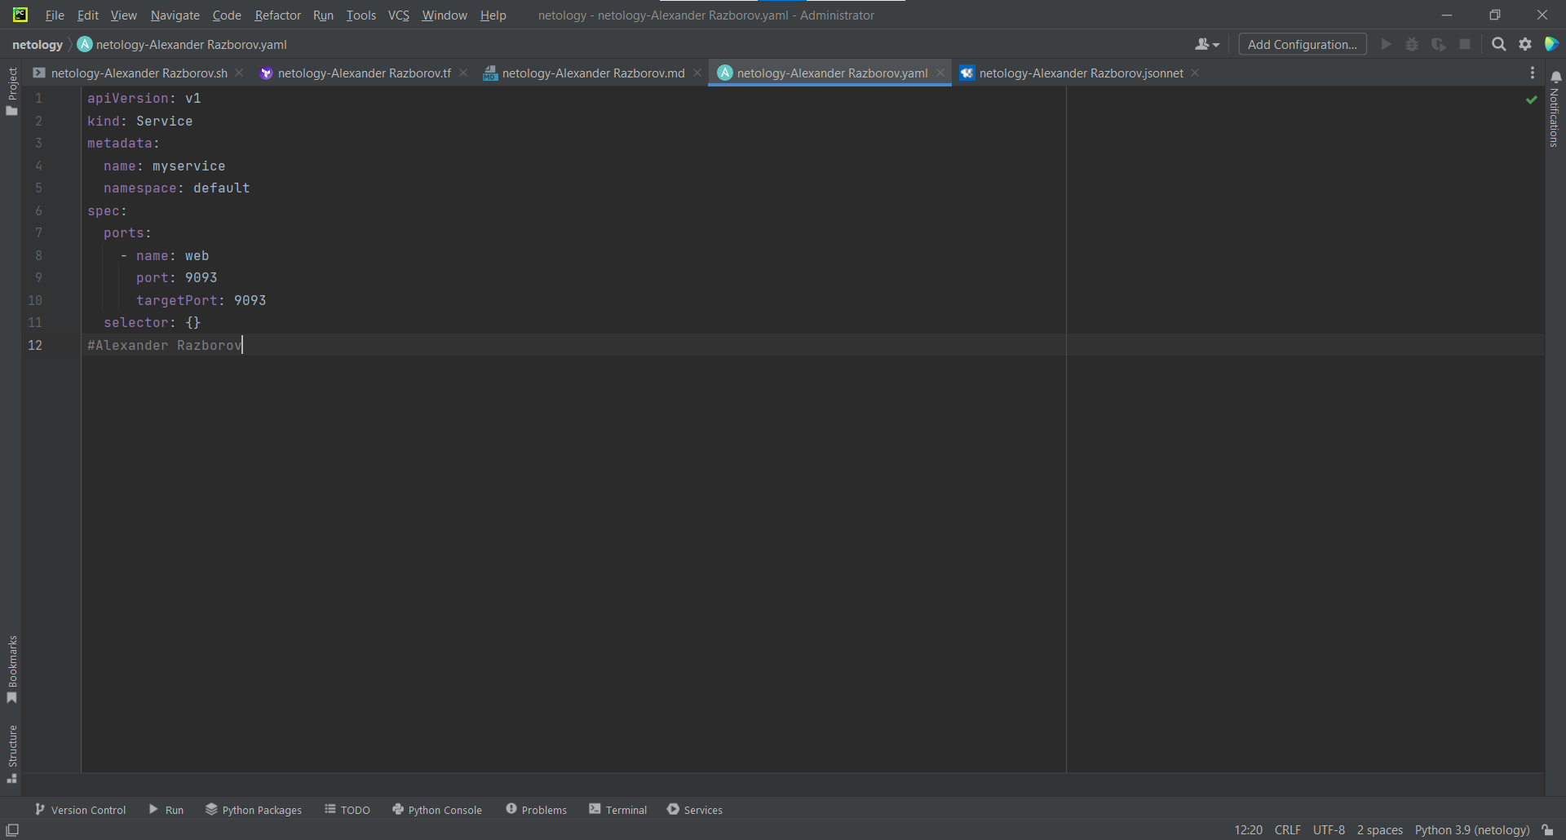Screen dimensions: 1566x840
Task: Click the Add Configuration button
Action: click(1303, 44)
